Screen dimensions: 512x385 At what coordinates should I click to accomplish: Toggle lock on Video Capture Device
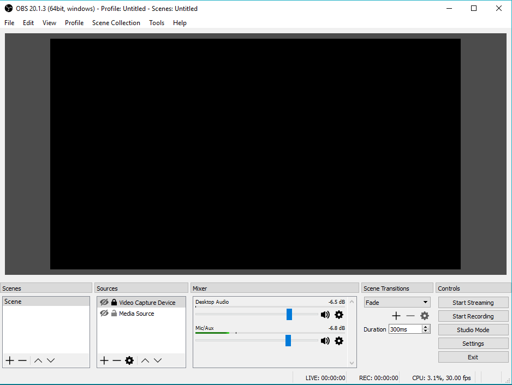coord(114,302)
